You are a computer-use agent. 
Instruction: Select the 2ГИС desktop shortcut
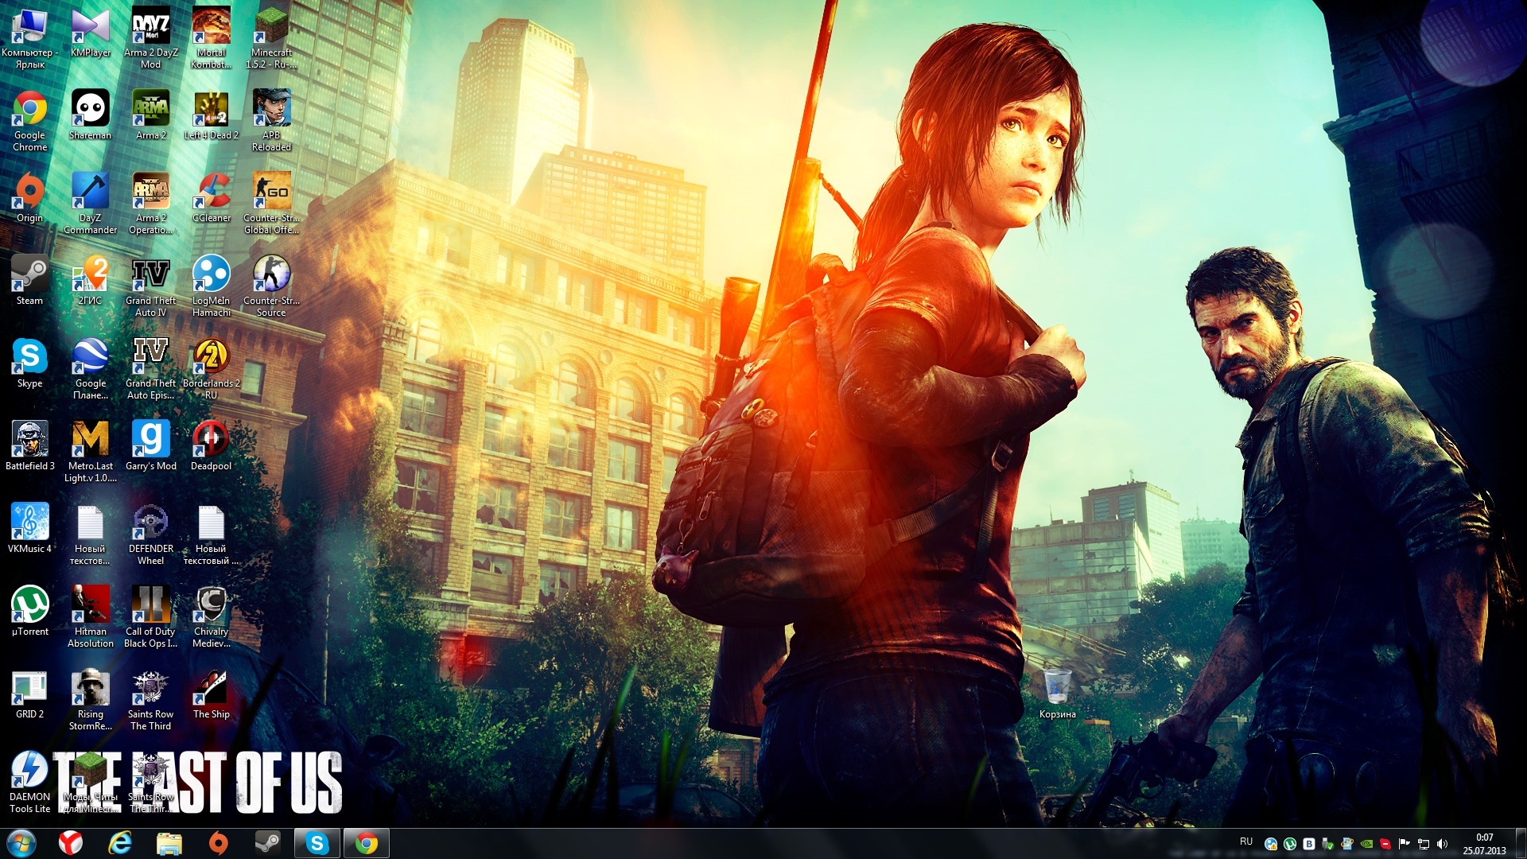(91, 281)
